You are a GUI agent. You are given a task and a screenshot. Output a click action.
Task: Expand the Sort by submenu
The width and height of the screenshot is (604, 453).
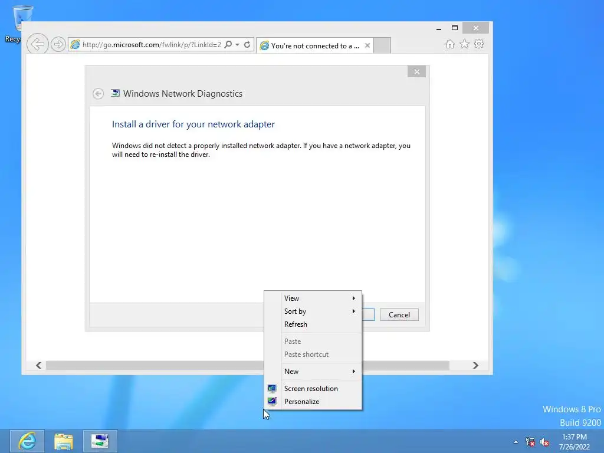coord(313,311)
